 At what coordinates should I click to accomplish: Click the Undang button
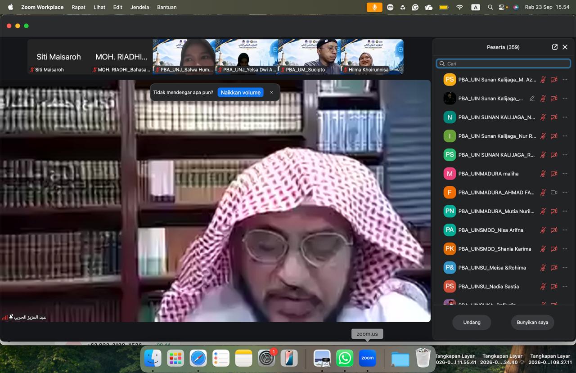tap(472, 322)
